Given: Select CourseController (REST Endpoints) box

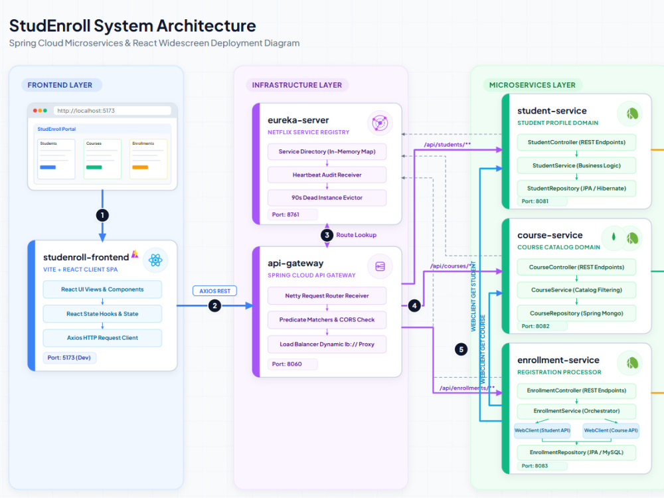Looking at the screenshot, I should (576, 267).
